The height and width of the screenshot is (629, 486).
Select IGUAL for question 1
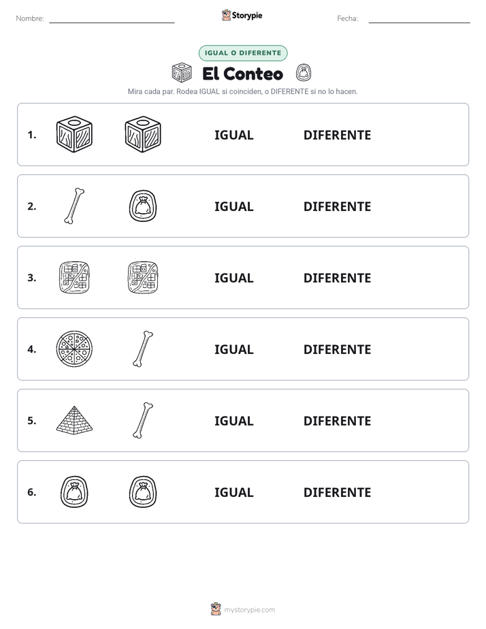tap(233, 135)
